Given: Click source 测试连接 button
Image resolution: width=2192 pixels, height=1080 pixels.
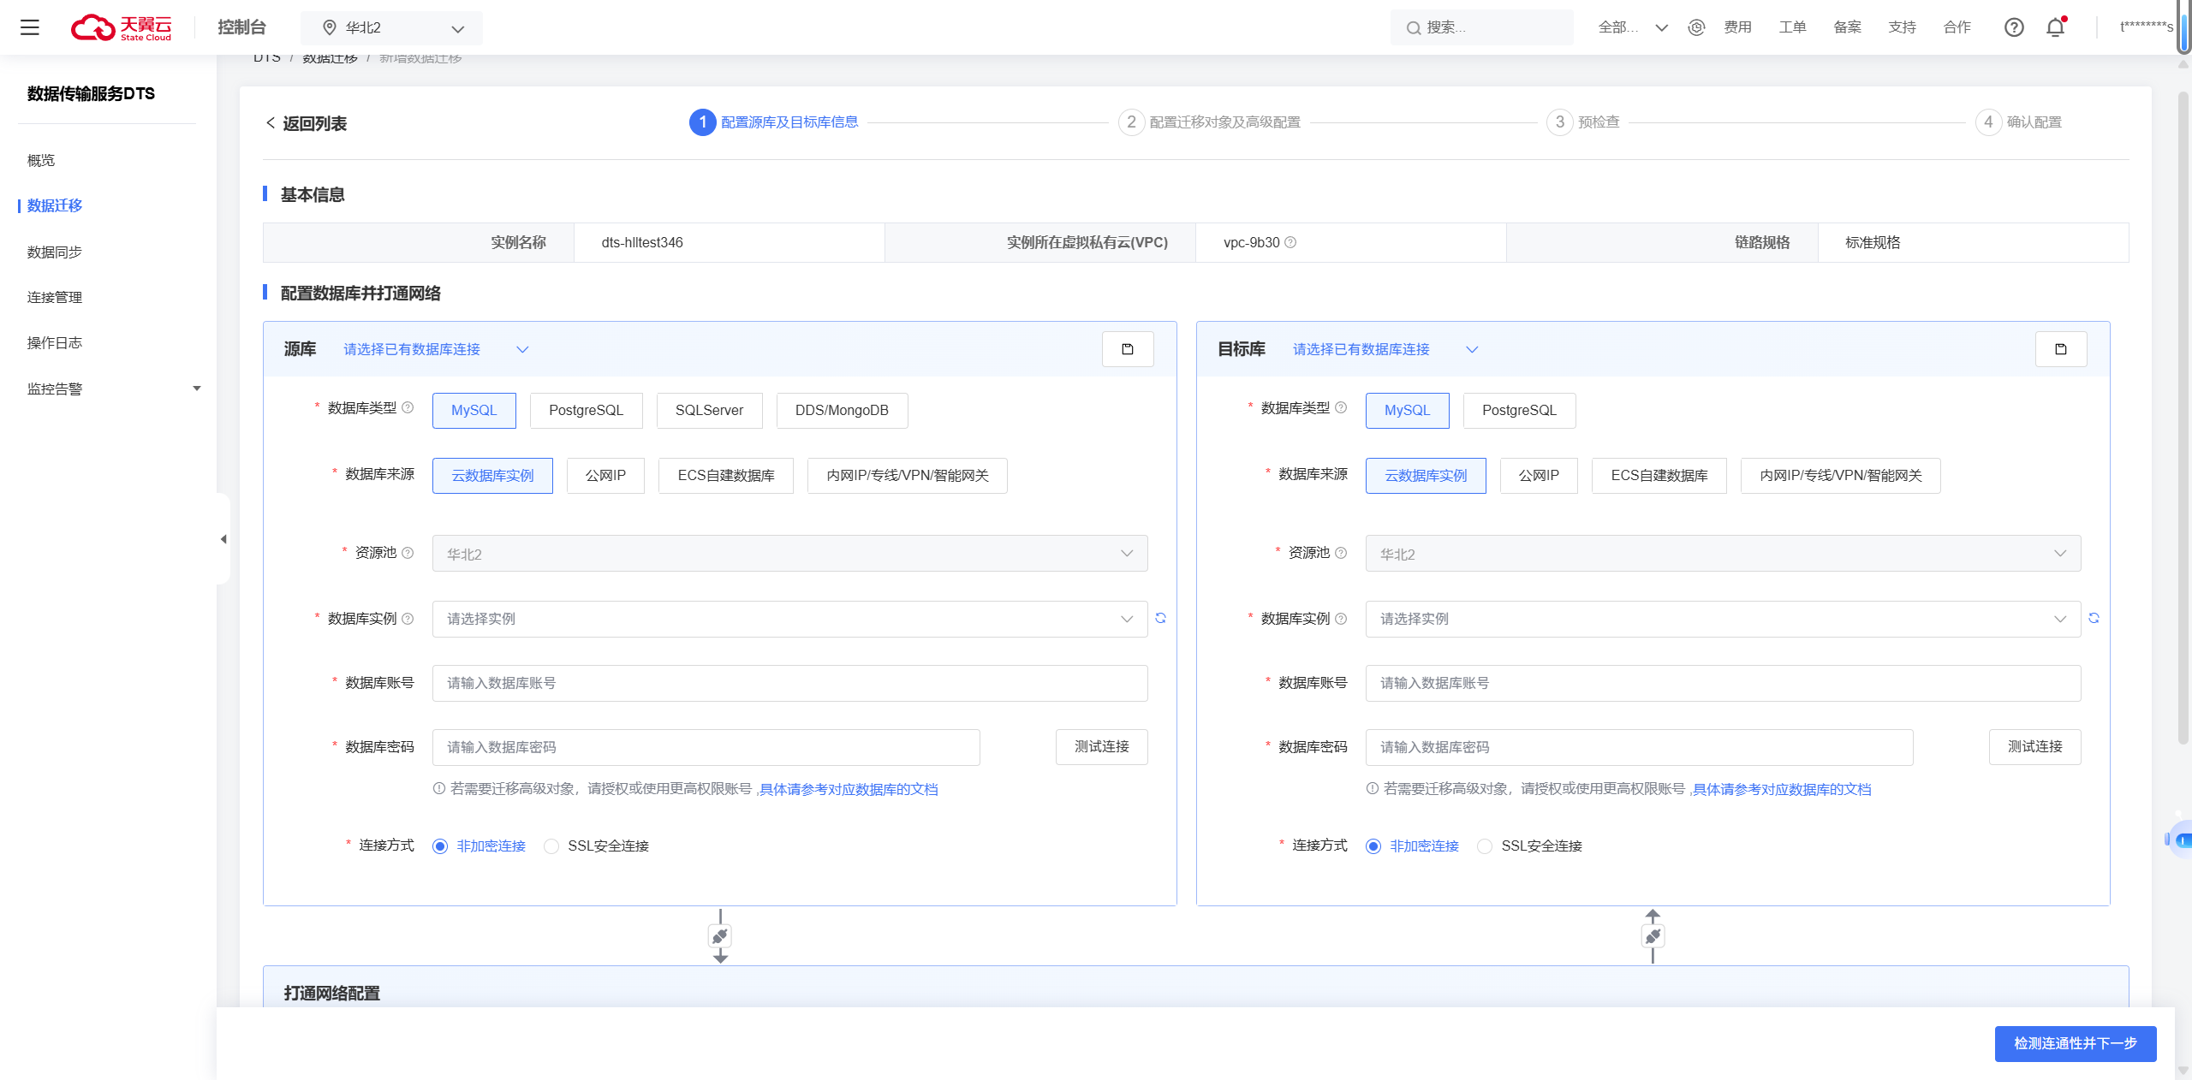Looking at the screenshot, I should tap(1101, 747).
